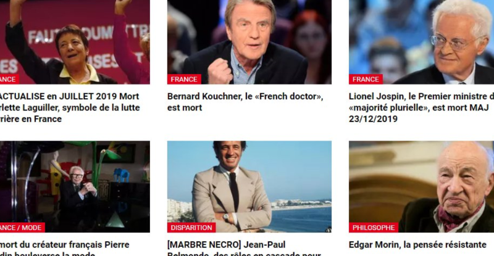The image size is (494, 256).
Task: Open 'Edgar Morin, la pensée résistante' link
Action: coord(417,245)
